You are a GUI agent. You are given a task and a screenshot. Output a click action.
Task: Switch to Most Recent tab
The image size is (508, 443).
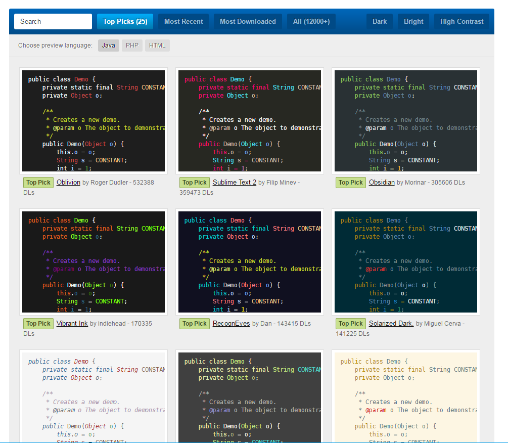tap(183, 21)
